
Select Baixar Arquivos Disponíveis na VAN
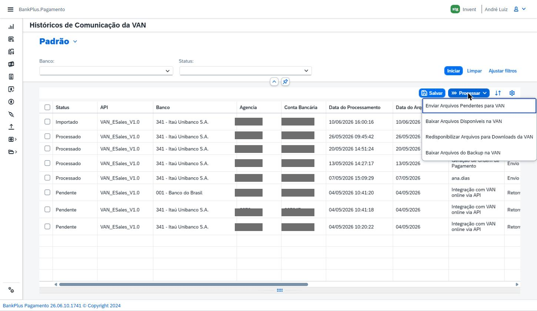click(479, 121)
